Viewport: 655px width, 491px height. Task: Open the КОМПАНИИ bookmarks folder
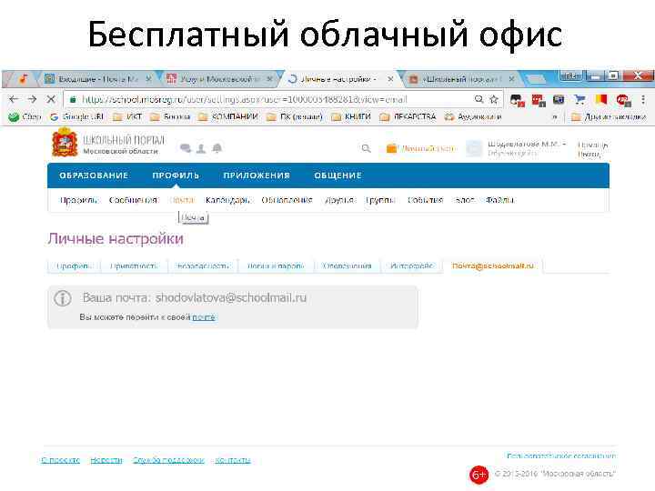pyautogui.click(x=228, y=117)
